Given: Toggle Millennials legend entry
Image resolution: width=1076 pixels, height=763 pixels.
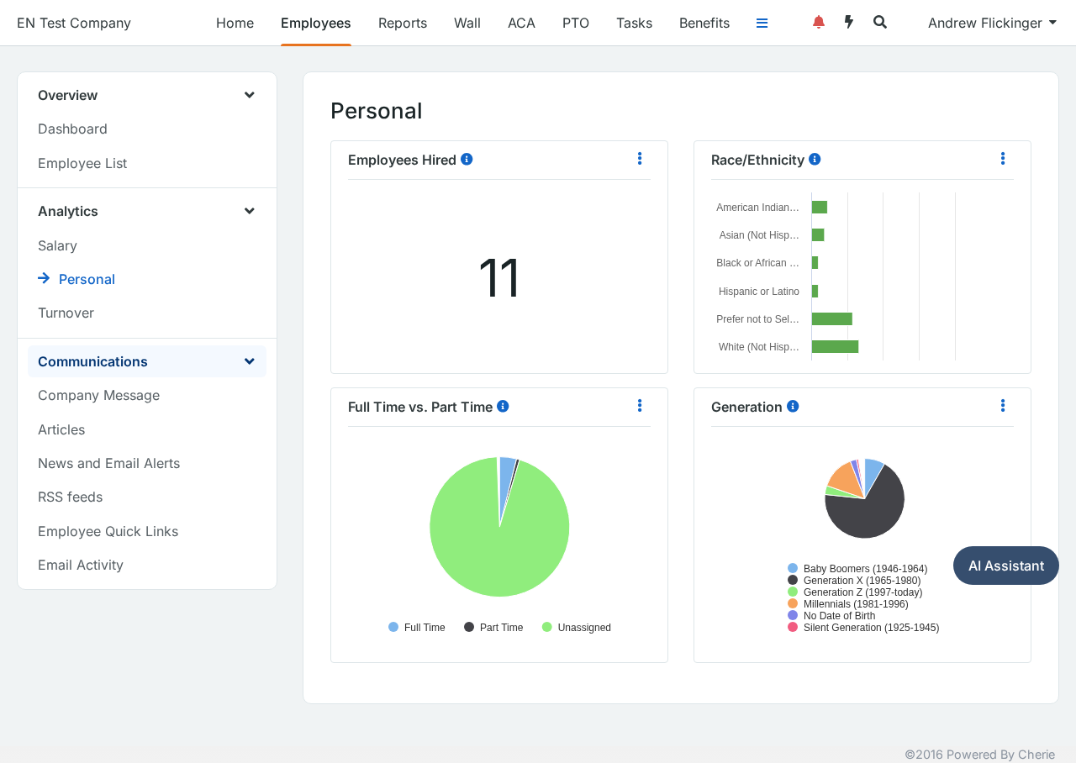Looking at the screenshot, I should pos(848,604).
